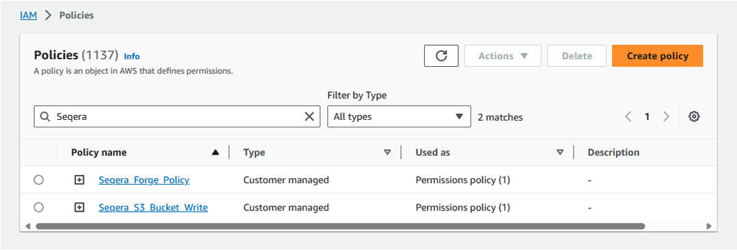The image size is (737, 250).
Task: Select the Seqera_S3_Bucket_Write radio button
Action: [39, 207]
